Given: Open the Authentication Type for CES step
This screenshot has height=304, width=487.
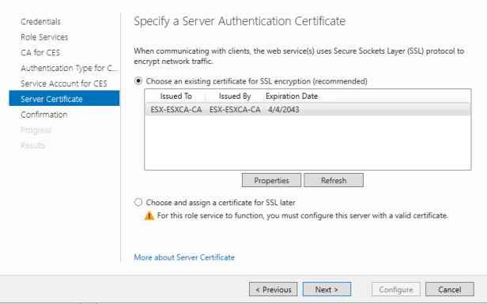Looking at the screenshot, I should (x=70, y=68).
